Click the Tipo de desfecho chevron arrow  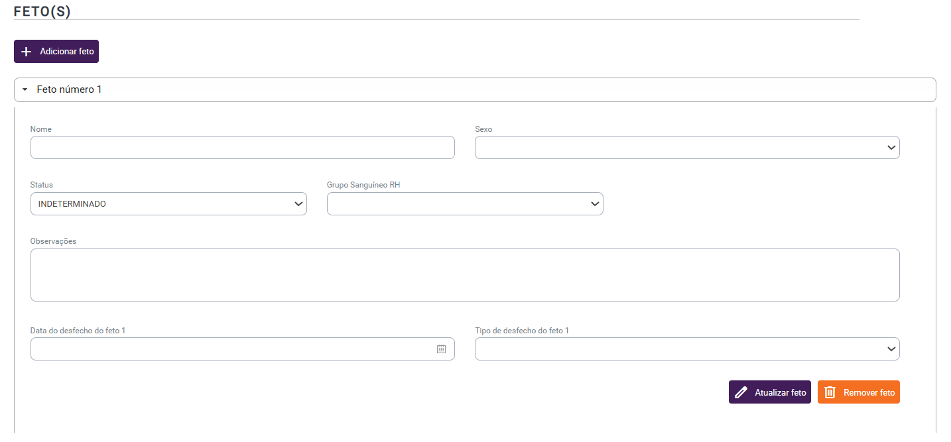(x=891, y=349)
